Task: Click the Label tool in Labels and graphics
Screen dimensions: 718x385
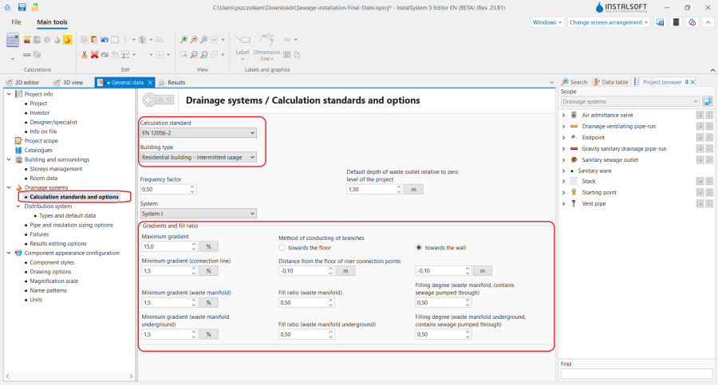Action: [243, 47]
